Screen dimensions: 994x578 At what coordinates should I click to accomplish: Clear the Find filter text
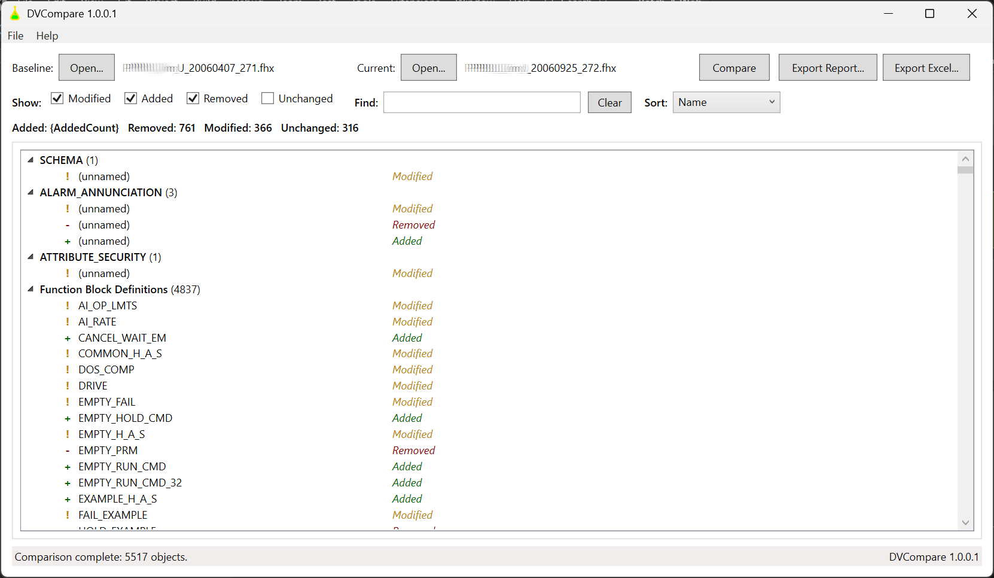click(x=609, y=102)
